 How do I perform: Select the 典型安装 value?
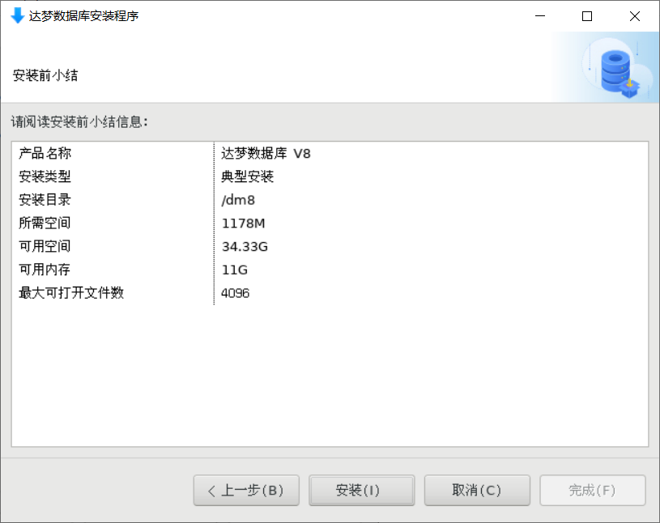coord(248,176)
